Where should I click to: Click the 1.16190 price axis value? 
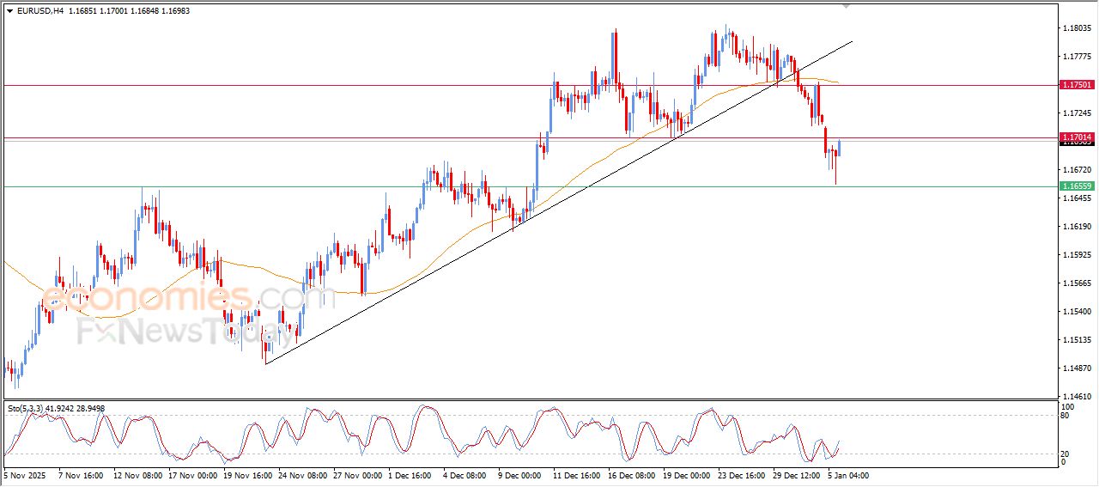click(x=1078, y=227)
